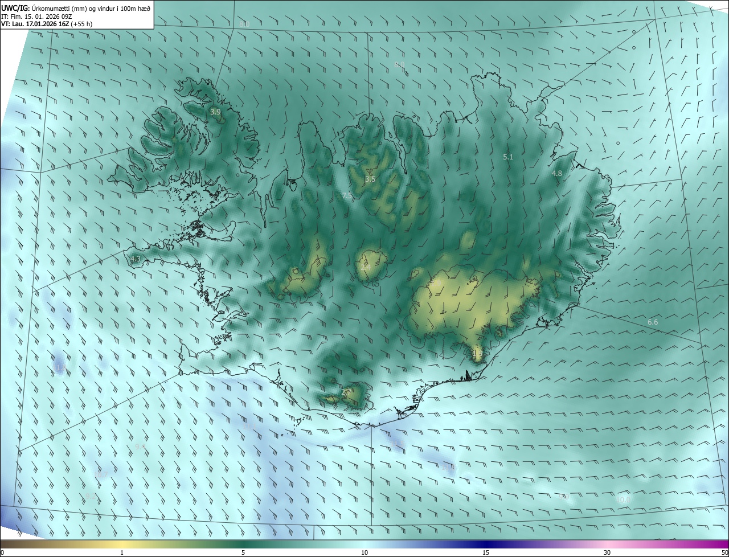Click the 9.2 precipitation value label
The width and height of the screenshot is (729, 557).
coord(91,497)
